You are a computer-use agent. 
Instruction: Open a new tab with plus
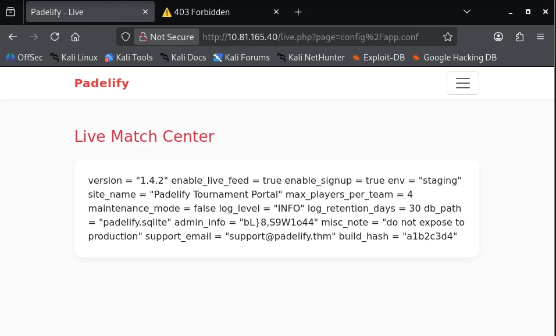(298, 12)
